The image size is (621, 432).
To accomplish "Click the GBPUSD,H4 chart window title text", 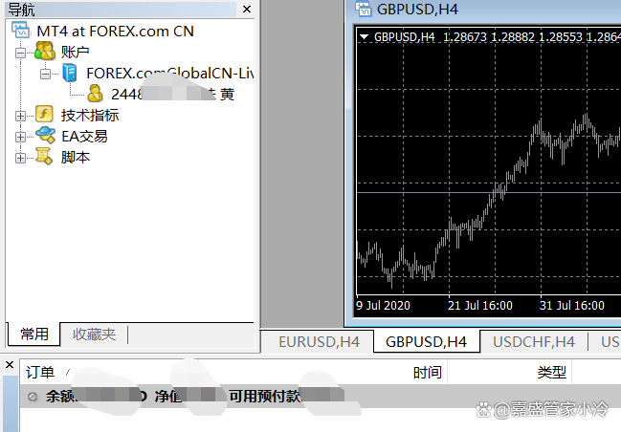I will pos(417,9).
